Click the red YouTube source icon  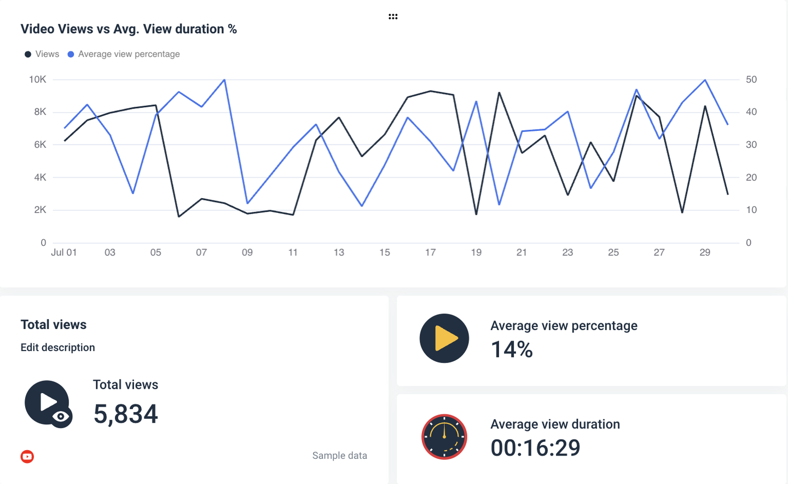[27, 456]
